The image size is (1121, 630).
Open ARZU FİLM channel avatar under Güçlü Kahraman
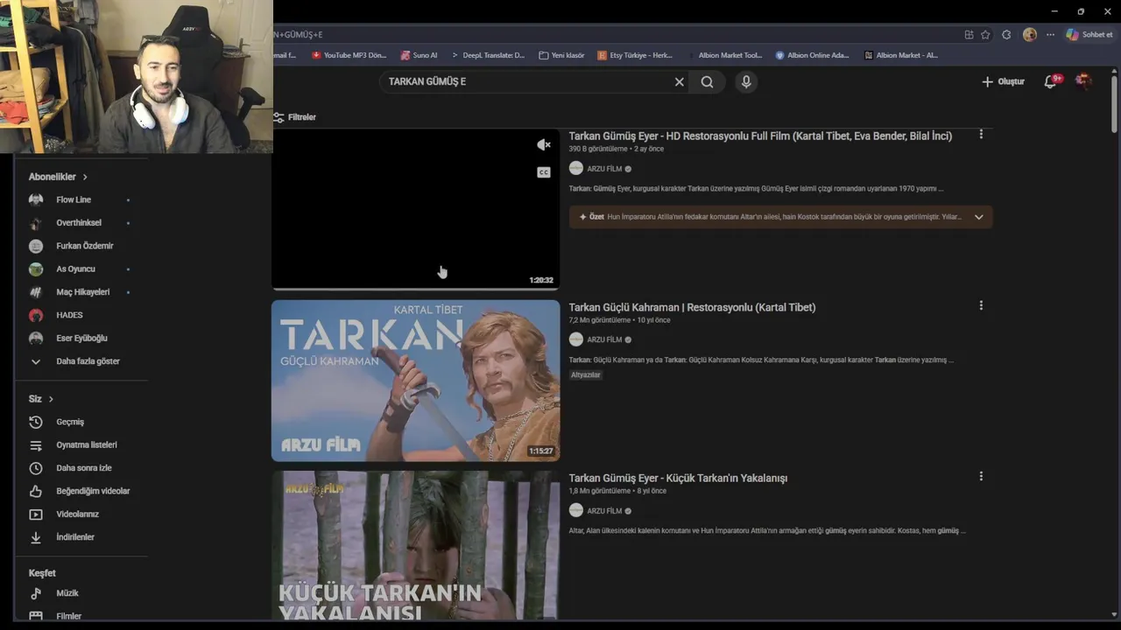pos(575,339)
